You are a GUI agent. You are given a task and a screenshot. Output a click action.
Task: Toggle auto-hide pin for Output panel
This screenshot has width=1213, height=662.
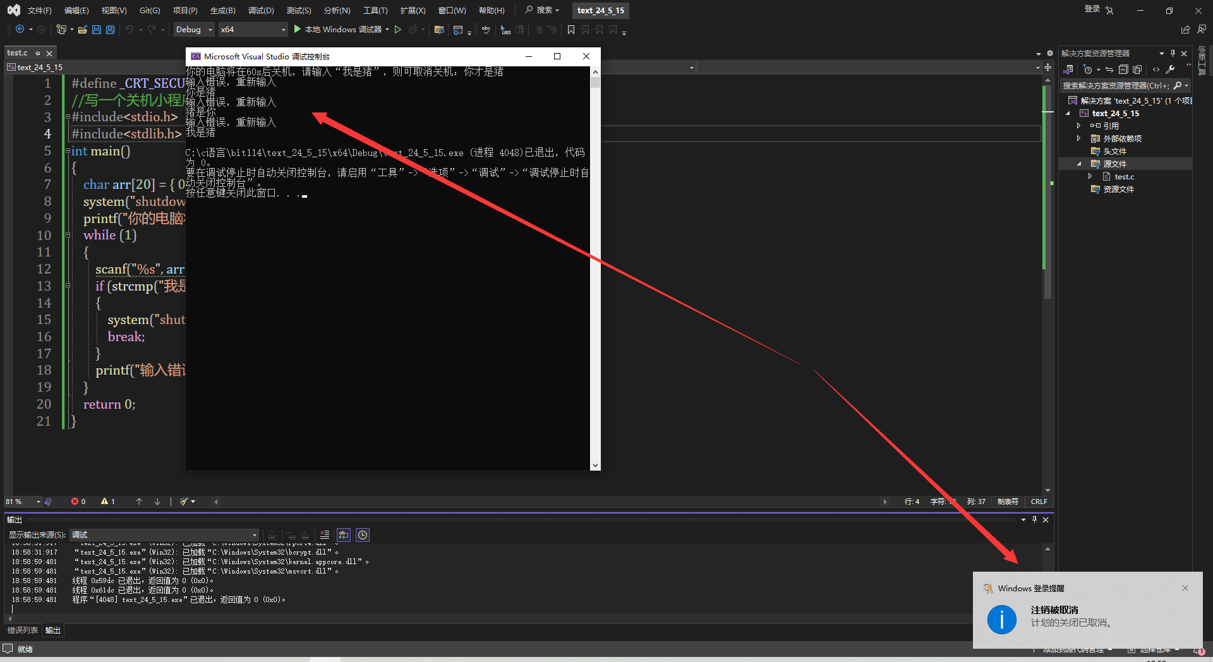point(1034,519)
